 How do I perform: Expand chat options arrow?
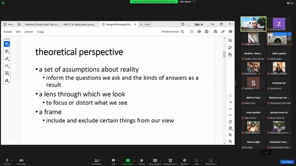tap(118, 160)
